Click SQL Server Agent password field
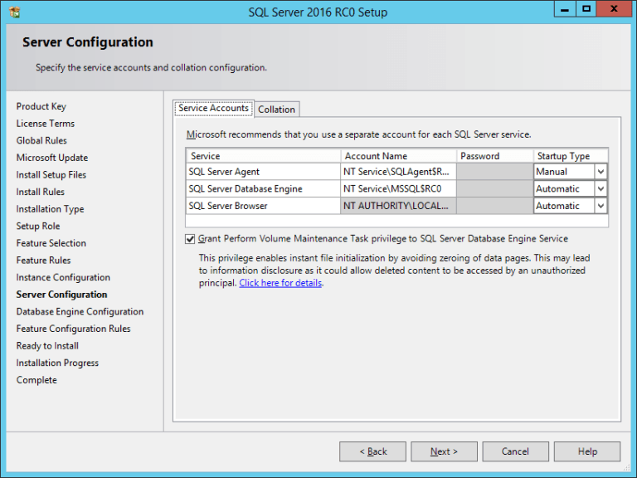Image resolution: width=637 pixels, height=478 pixels. [x=495, y=172]
